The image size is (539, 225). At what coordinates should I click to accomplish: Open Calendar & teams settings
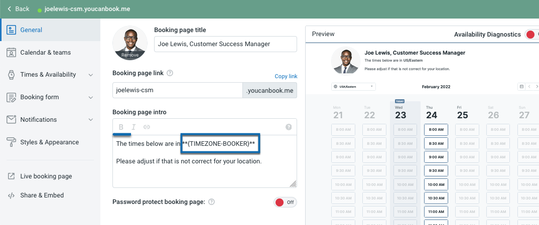(45, 53)
